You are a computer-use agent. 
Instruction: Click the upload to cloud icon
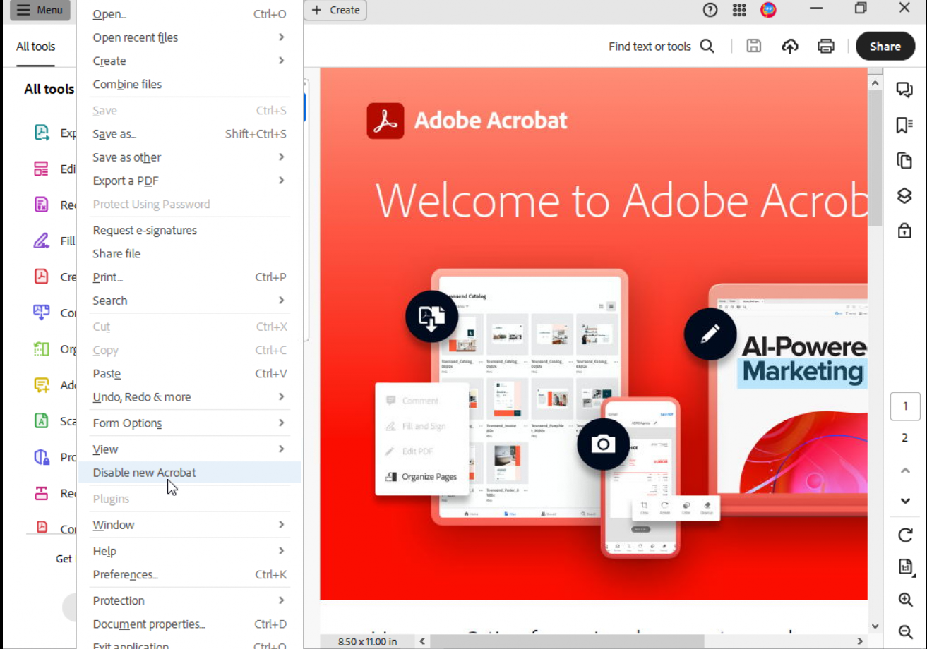pos(790,47)
